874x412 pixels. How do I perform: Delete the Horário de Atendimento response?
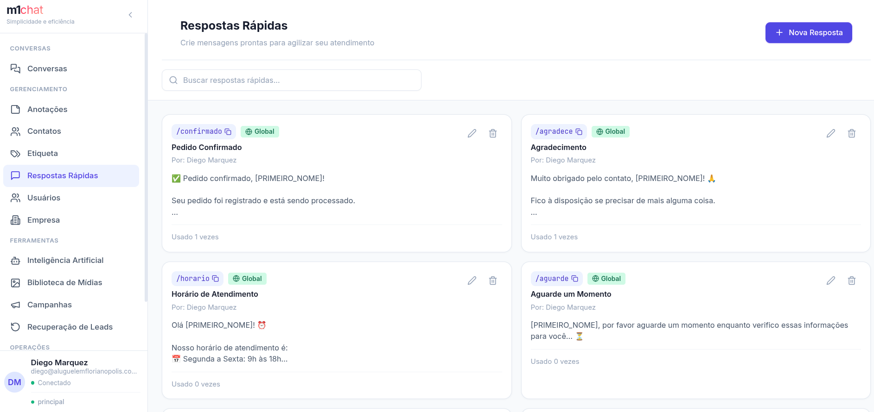(x=493, y=281)
